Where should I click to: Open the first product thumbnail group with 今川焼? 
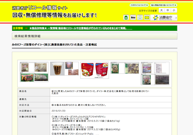coord(34,72)
